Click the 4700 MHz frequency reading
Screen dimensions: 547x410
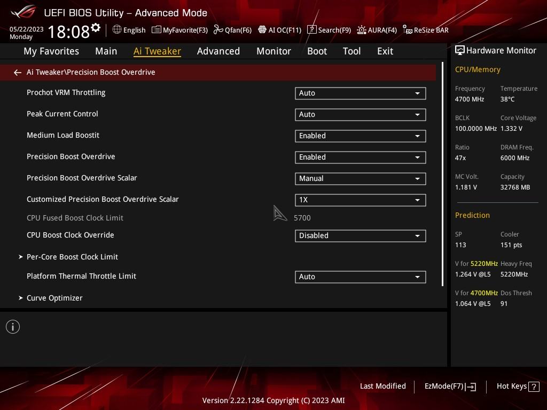pyautogui.click(x=469, y=99)
